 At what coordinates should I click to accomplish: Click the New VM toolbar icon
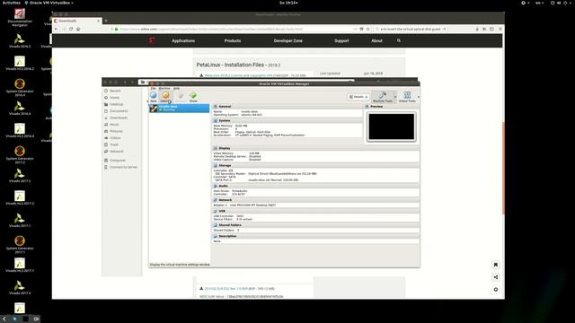tap(154, 97)
